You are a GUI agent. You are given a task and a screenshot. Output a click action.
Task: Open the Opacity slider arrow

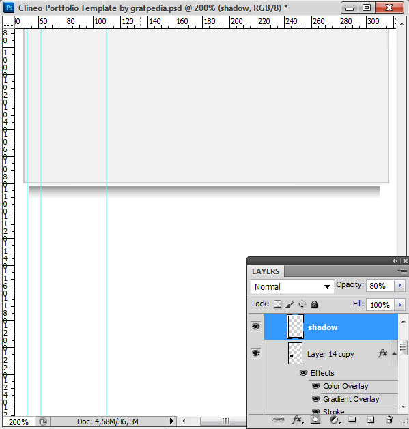(400, 285)
